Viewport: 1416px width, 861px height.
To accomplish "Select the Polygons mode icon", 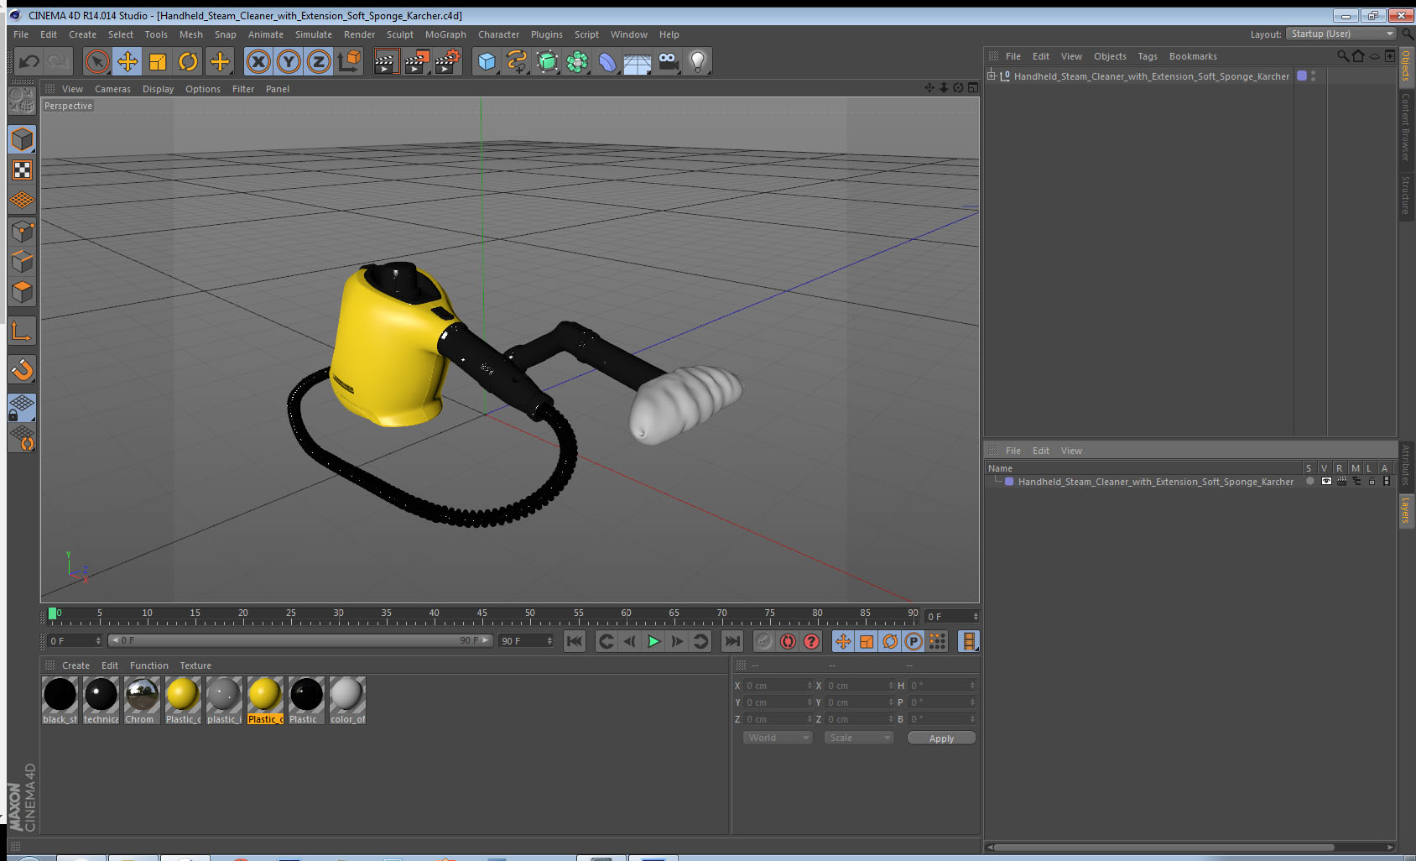I will (x=22, y=292).
